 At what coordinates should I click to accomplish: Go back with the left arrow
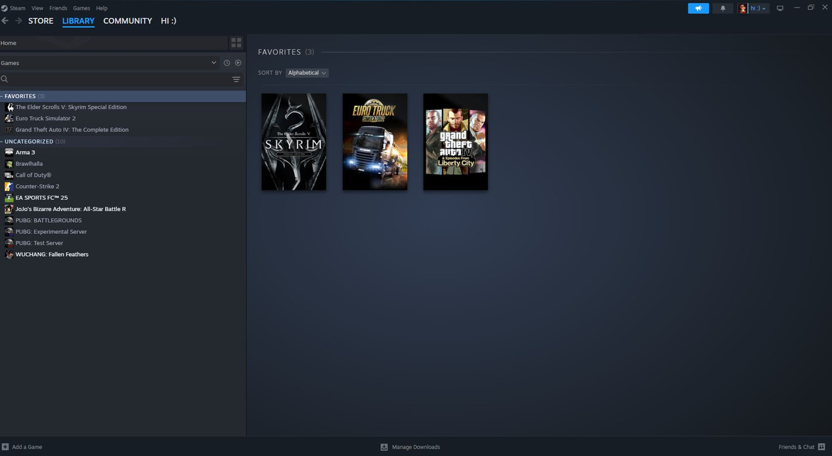click(x=5, y=21)
